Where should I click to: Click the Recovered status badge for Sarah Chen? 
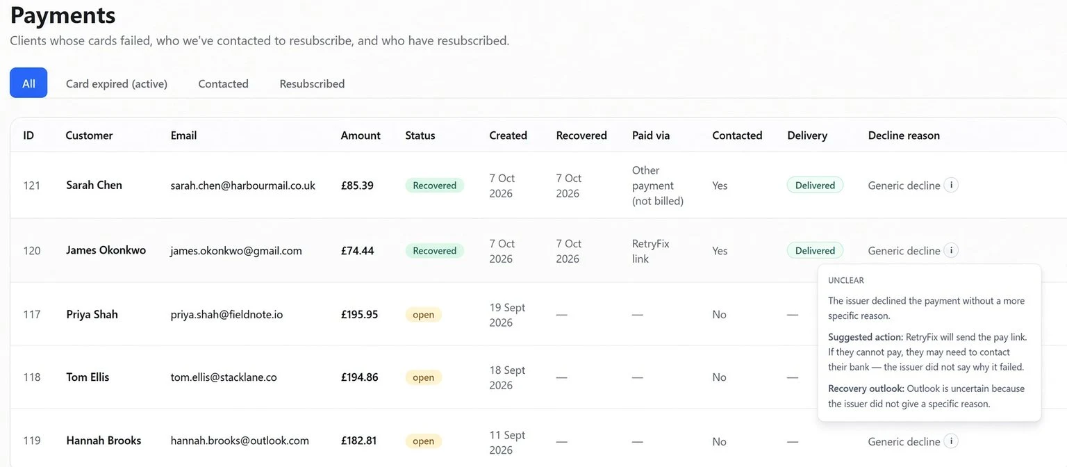435,186
